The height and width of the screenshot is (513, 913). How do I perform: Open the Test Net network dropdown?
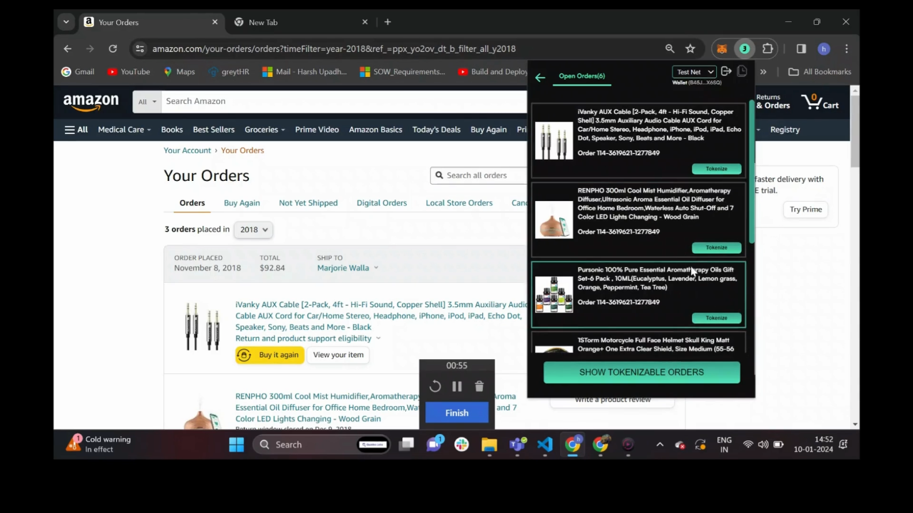[694, 72]
